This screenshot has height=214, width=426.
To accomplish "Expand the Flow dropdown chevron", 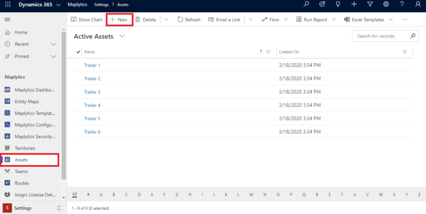I will tap(286, 19).
